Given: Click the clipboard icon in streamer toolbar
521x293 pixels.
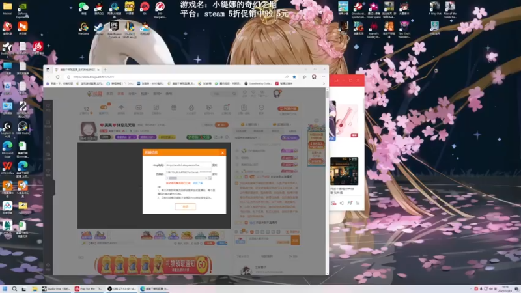Looking at the screenshot, I should tap(244, 107).
